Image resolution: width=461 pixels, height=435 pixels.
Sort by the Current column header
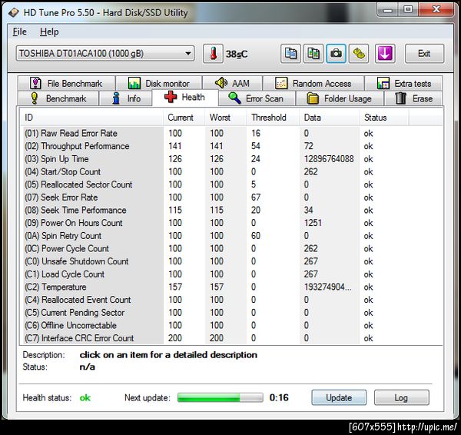pyautogui.click(x=184, y=118)
